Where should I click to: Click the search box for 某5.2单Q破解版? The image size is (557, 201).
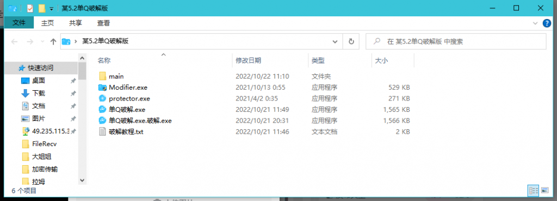click(x=456, y=41)
